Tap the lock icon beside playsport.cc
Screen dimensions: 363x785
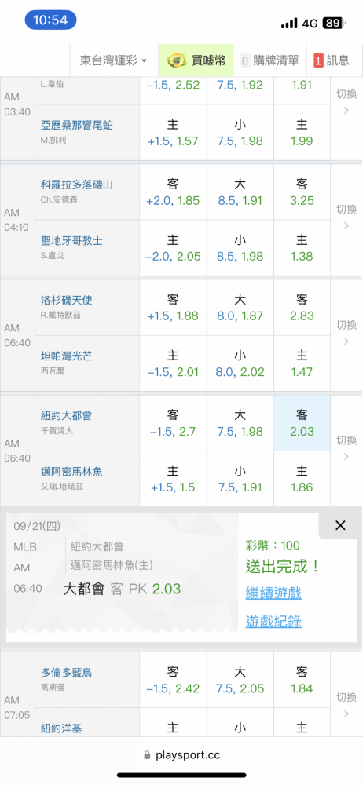click(x=147, y=755)
